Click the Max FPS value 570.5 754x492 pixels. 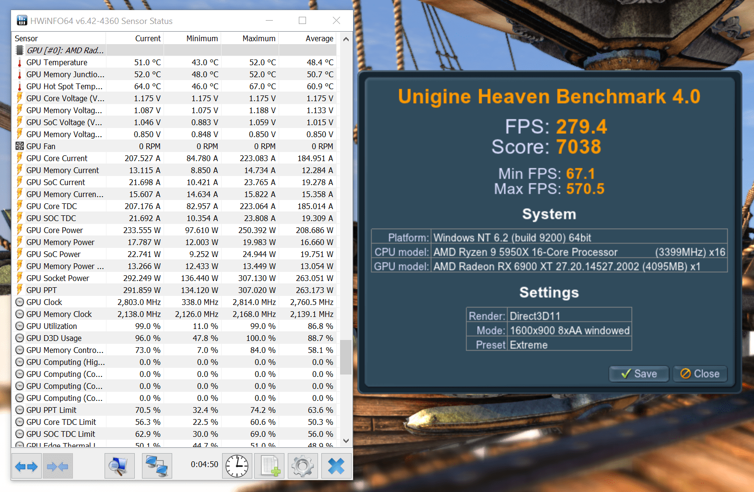pyautogui.click(x=585, y=189)
